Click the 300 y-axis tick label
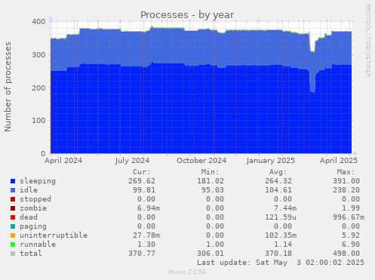Viewport: 375px width, 280px height. point(38,54)
